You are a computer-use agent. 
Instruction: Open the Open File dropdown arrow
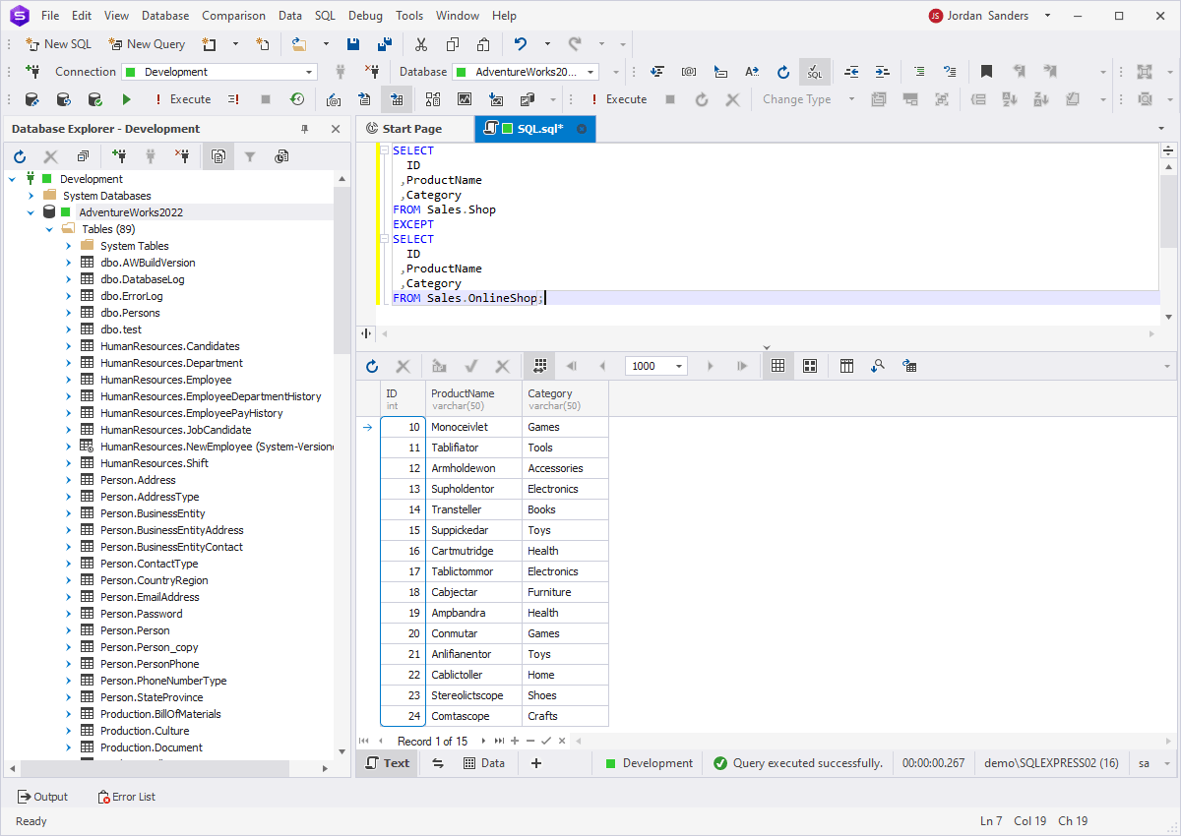tap(326, 43)
